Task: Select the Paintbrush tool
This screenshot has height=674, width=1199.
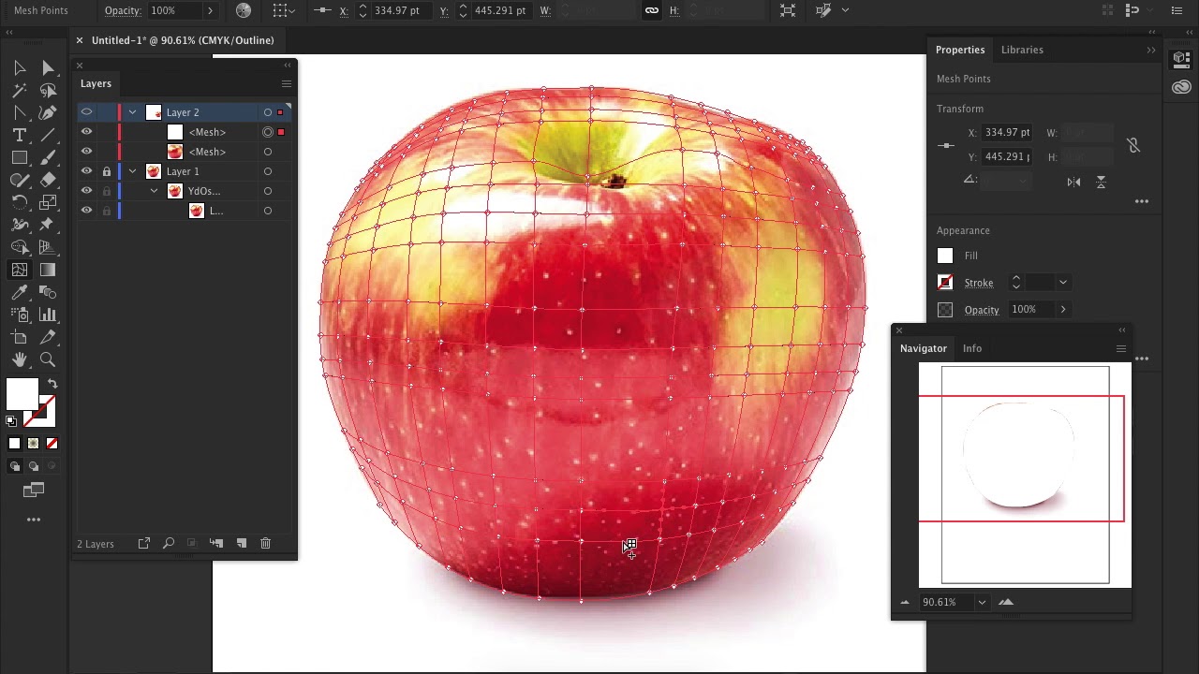Action: click(48, 158)
